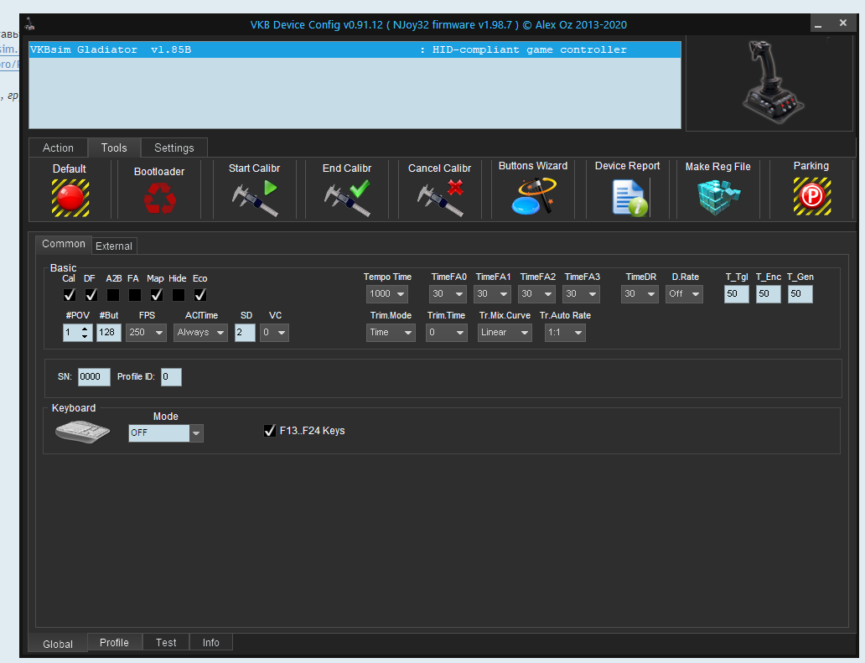Viewport: 865px width, 663px height.
Task: Open the Tempo Time dropdown
Action: 387,294
